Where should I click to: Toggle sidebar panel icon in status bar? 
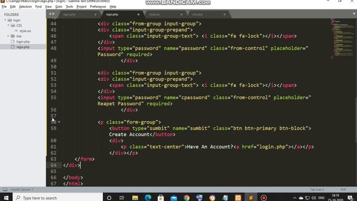click(5, 189)
